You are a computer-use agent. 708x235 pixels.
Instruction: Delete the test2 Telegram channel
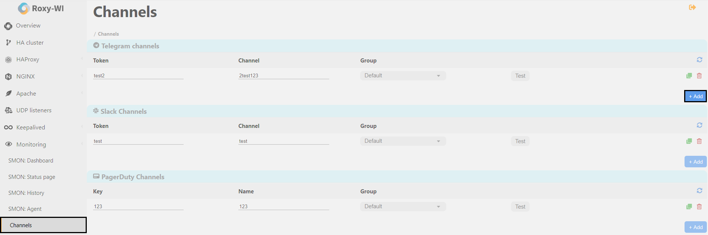tap(699, 76)
